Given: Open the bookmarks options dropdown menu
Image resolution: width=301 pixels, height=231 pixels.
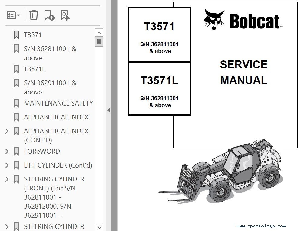Looking at the screenshot, I should (x=13, y=15).
